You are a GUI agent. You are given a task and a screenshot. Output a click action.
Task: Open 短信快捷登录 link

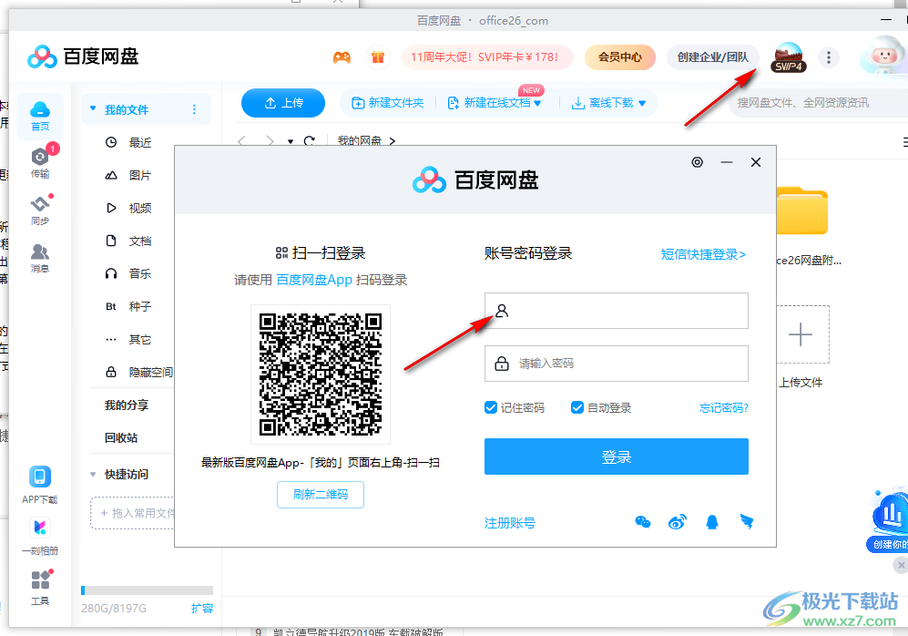point(703,253)
